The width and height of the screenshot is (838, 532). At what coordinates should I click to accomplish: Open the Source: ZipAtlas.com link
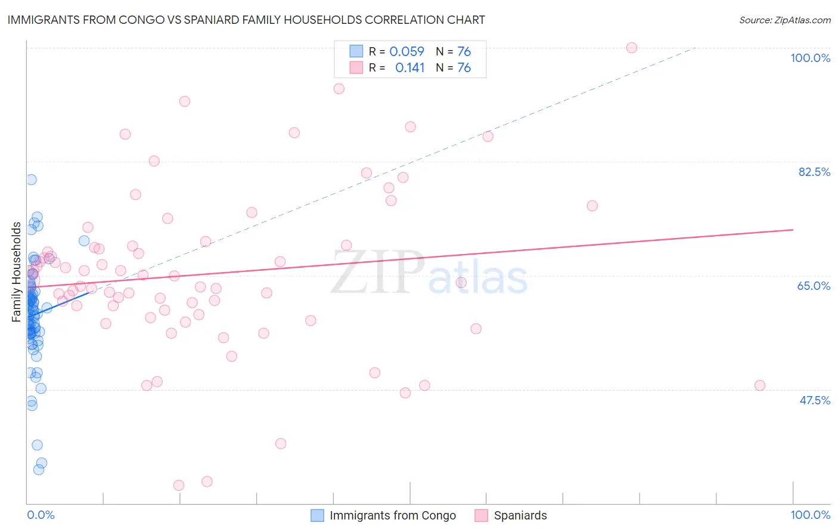pos(785,20)
